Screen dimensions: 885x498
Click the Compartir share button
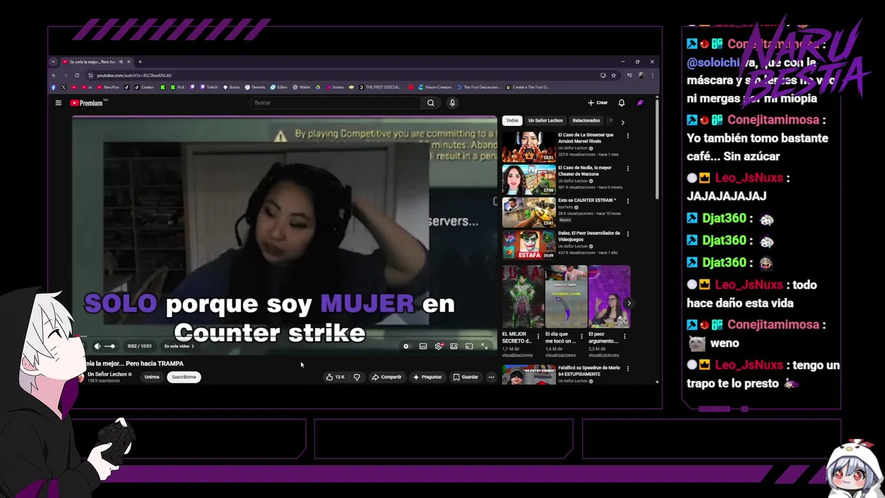coord(386,377)
